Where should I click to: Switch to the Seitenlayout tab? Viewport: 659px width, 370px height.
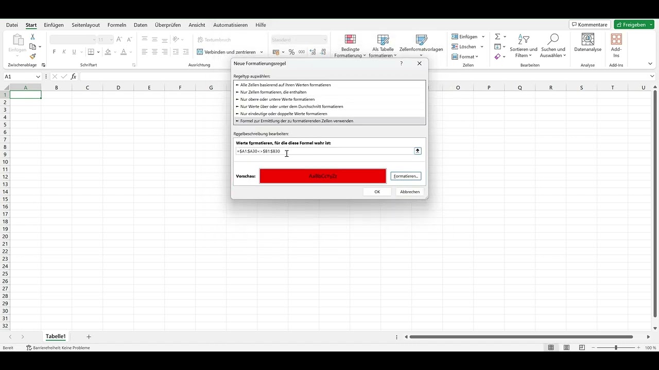tap(86, 25)
